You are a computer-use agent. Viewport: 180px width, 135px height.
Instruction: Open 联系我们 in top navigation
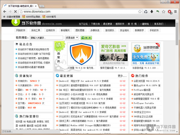[x=159, y=24]
